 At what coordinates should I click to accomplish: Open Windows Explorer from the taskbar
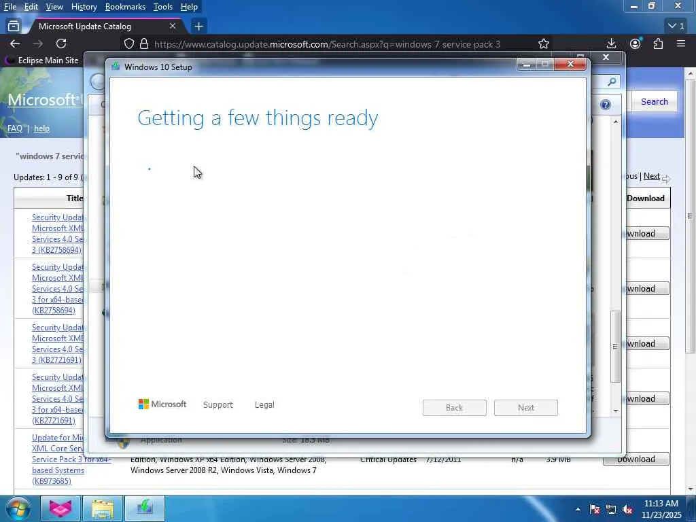[x=103, y=508]
